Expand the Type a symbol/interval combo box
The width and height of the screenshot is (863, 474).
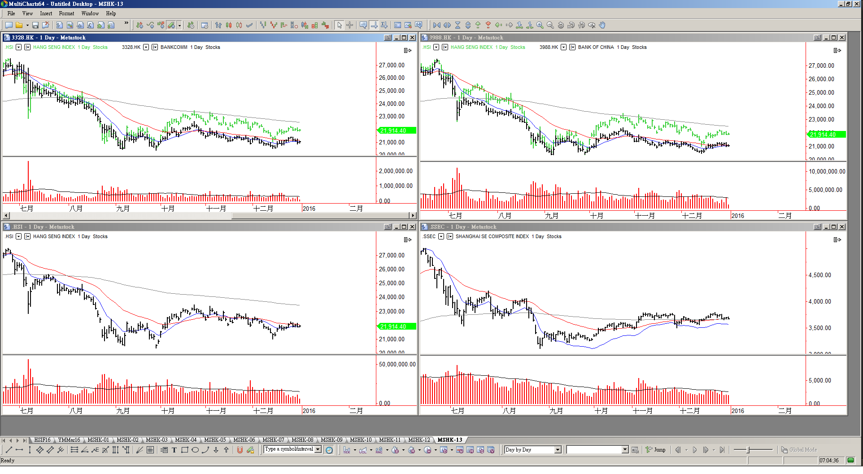[318, 449]
